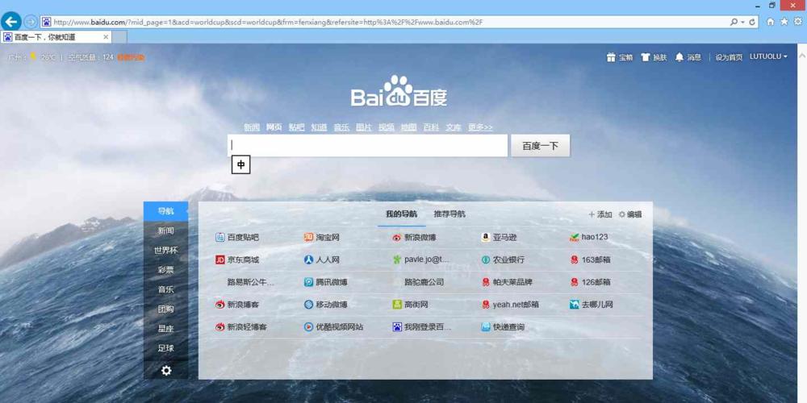The width and height of the screenshot is (807, 403).
Task: Click the Home icon in browser toolbar
Action: (771, 22)
